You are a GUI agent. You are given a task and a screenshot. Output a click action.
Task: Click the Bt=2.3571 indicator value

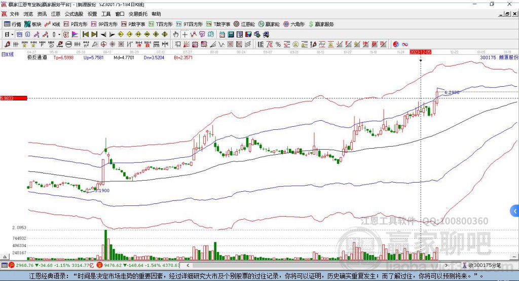(x=183, y=57)
